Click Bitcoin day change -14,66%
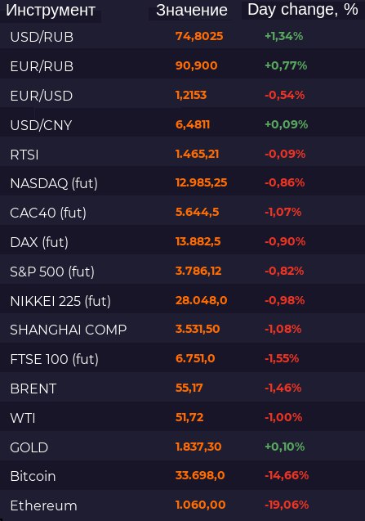Screen dimensions: 365x521 click(287, 475)
